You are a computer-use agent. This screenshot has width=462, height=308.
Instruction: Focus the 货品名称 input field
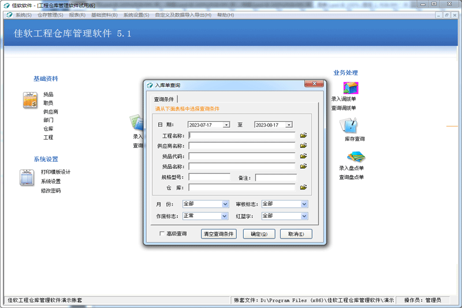pos(242,166)
